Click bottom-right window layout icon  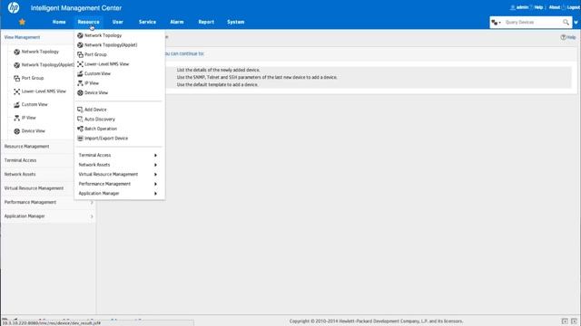(x=574, y=321)
